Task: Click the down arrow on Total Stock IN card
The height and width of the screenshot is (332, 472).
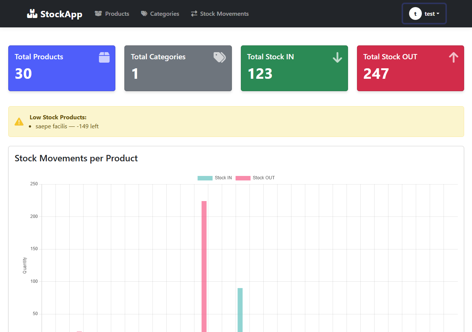Action: coord(338,57)
